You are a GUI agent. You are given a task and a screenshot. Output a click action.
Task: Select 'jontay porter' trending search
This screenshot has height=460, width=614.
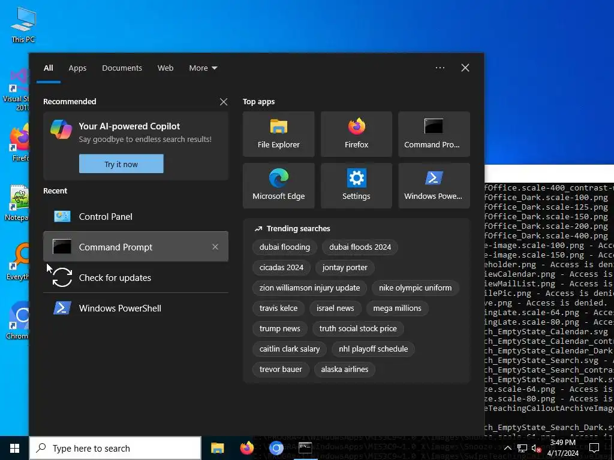coord(345,267)
